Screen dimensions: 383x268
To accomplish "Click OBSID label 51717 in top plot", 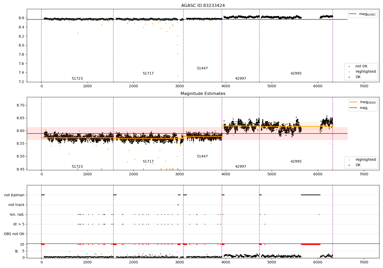I will coord(148,74).
